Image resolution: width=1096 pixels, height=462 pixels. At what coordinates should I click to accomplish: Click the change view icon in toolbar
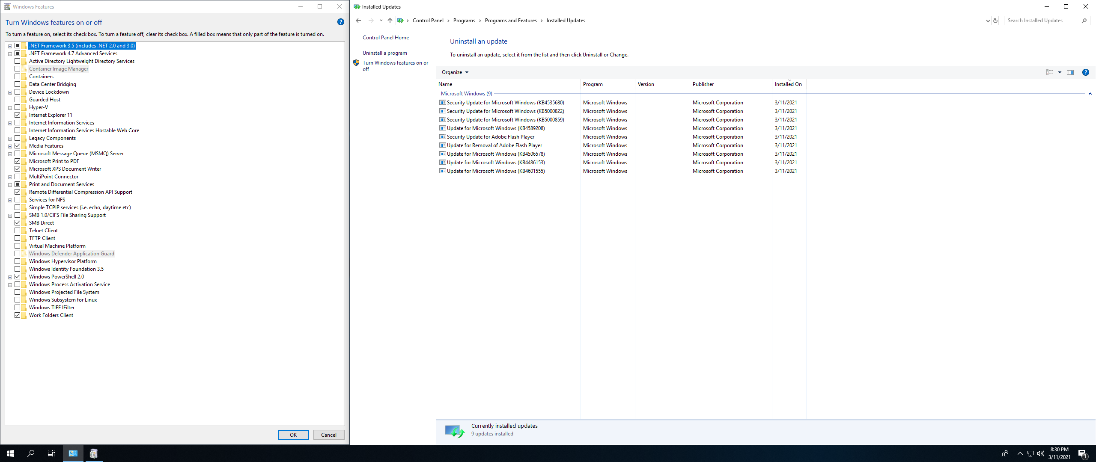click(1050, 72)
